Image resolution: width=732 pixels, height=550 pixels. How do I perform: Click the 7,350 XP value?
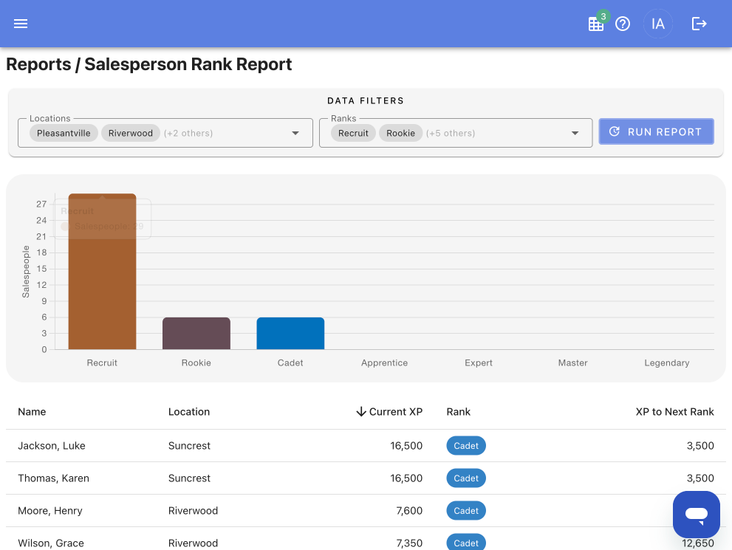409,543
